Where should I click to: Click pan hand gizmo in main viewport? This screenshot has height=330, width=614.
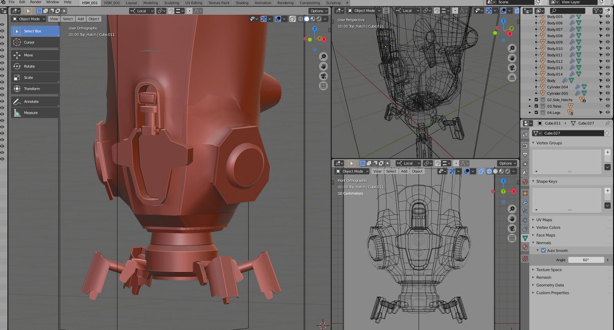(323, 66)
